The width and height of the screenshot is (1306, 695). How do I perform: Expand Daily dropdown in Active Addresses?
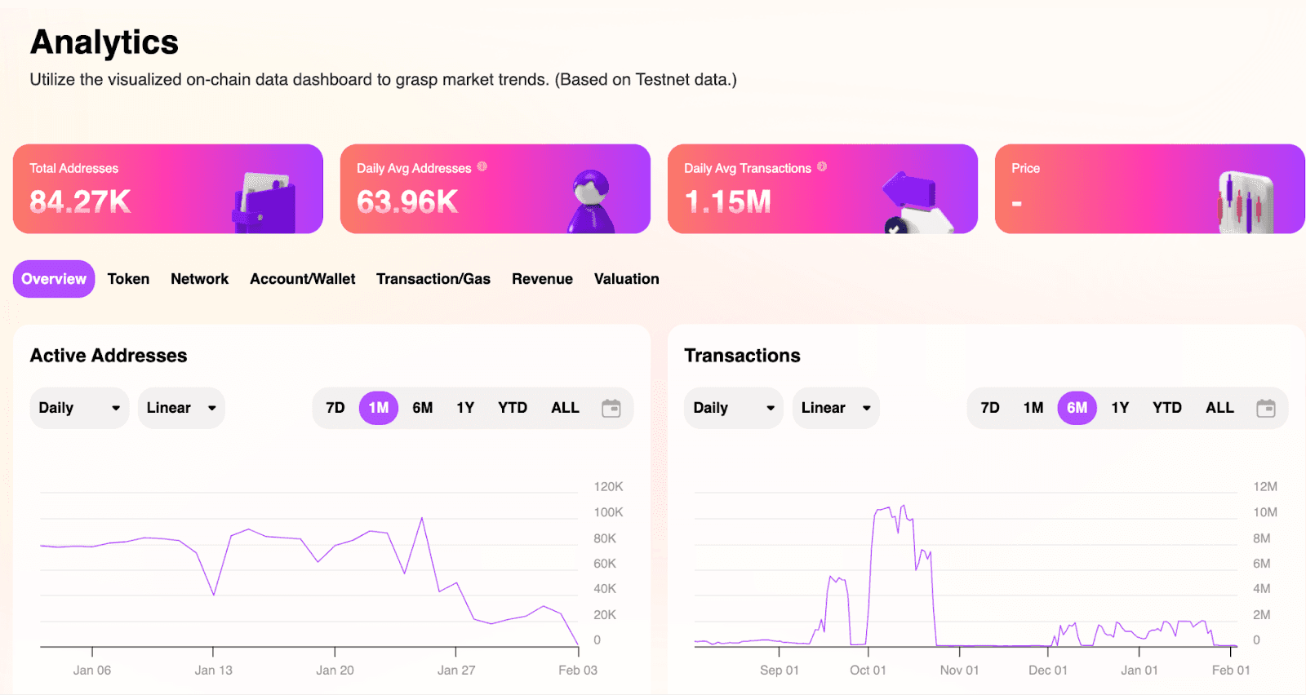click(x=79, y=408)
